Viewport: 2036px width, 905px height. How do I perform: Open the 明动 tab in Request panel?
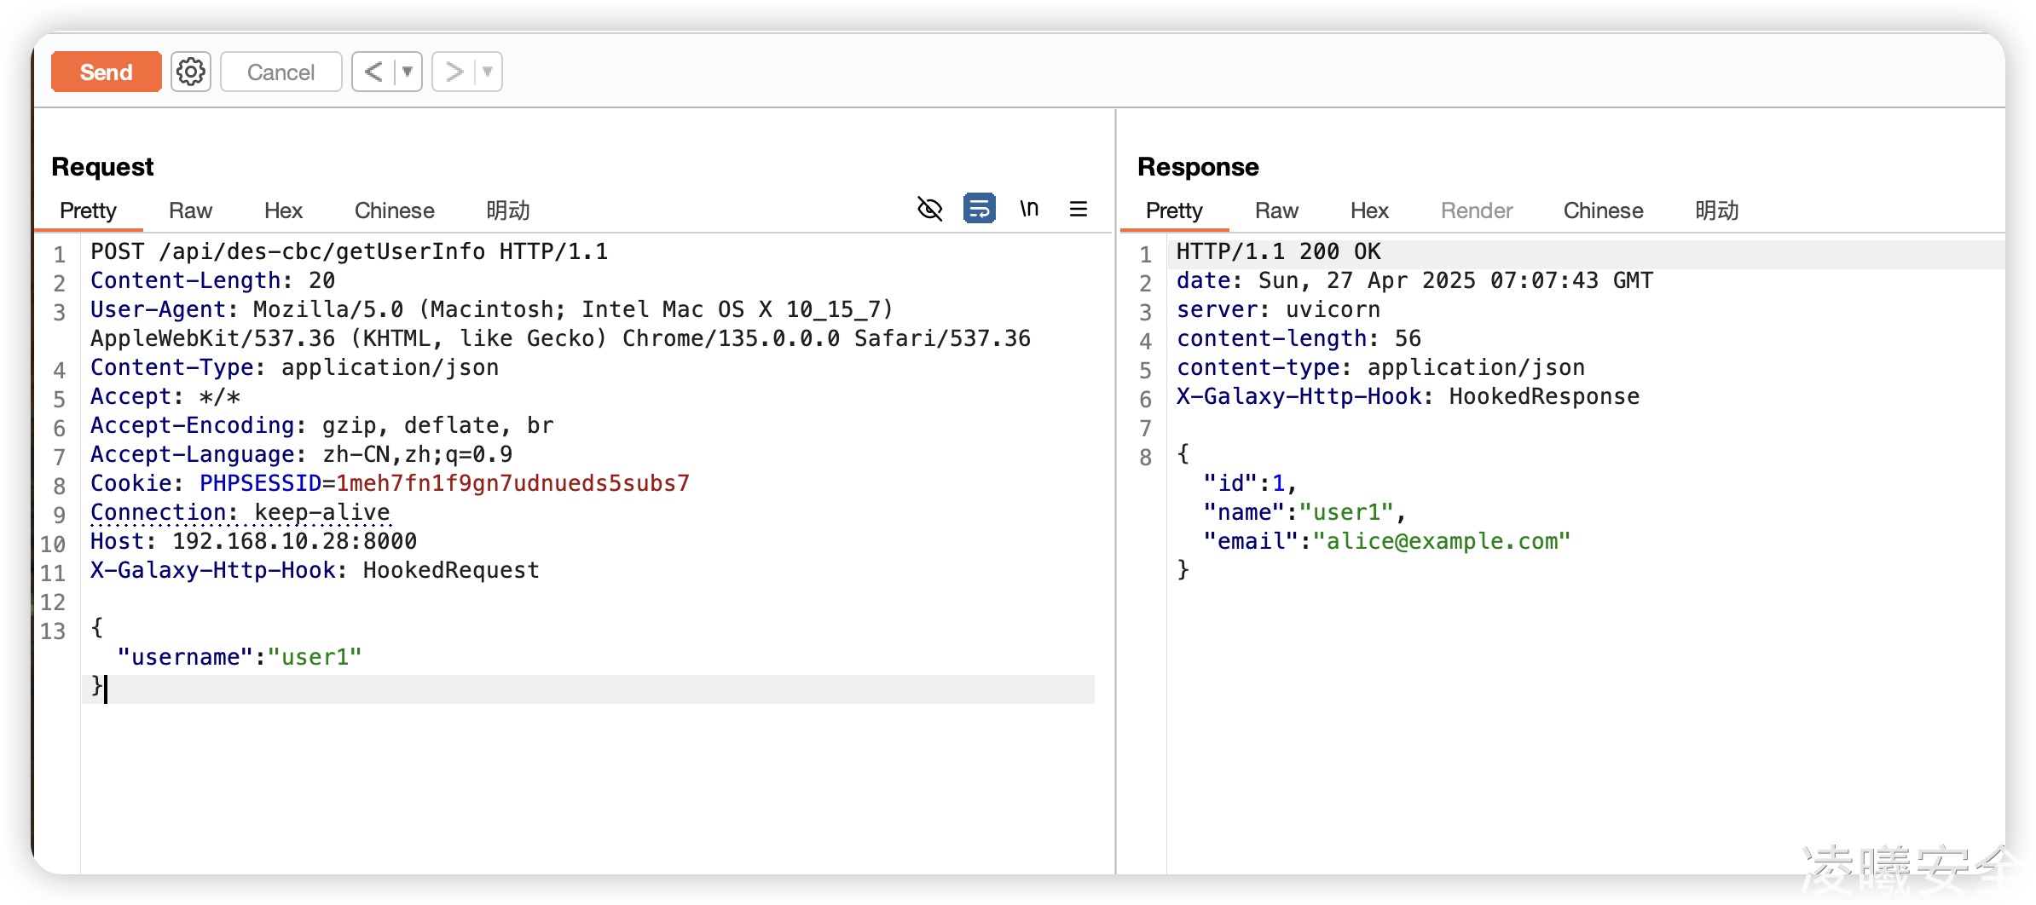click(507, 210)
